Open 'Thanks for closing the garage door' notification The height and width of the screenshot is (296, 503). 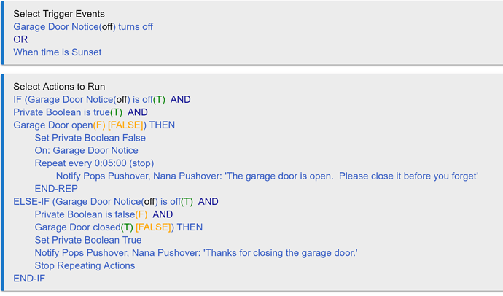click(196, 253)
